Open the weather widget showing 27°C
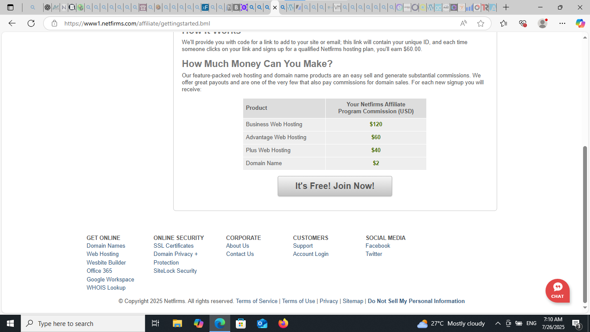The image size is (590, 332). coord(451,323)
